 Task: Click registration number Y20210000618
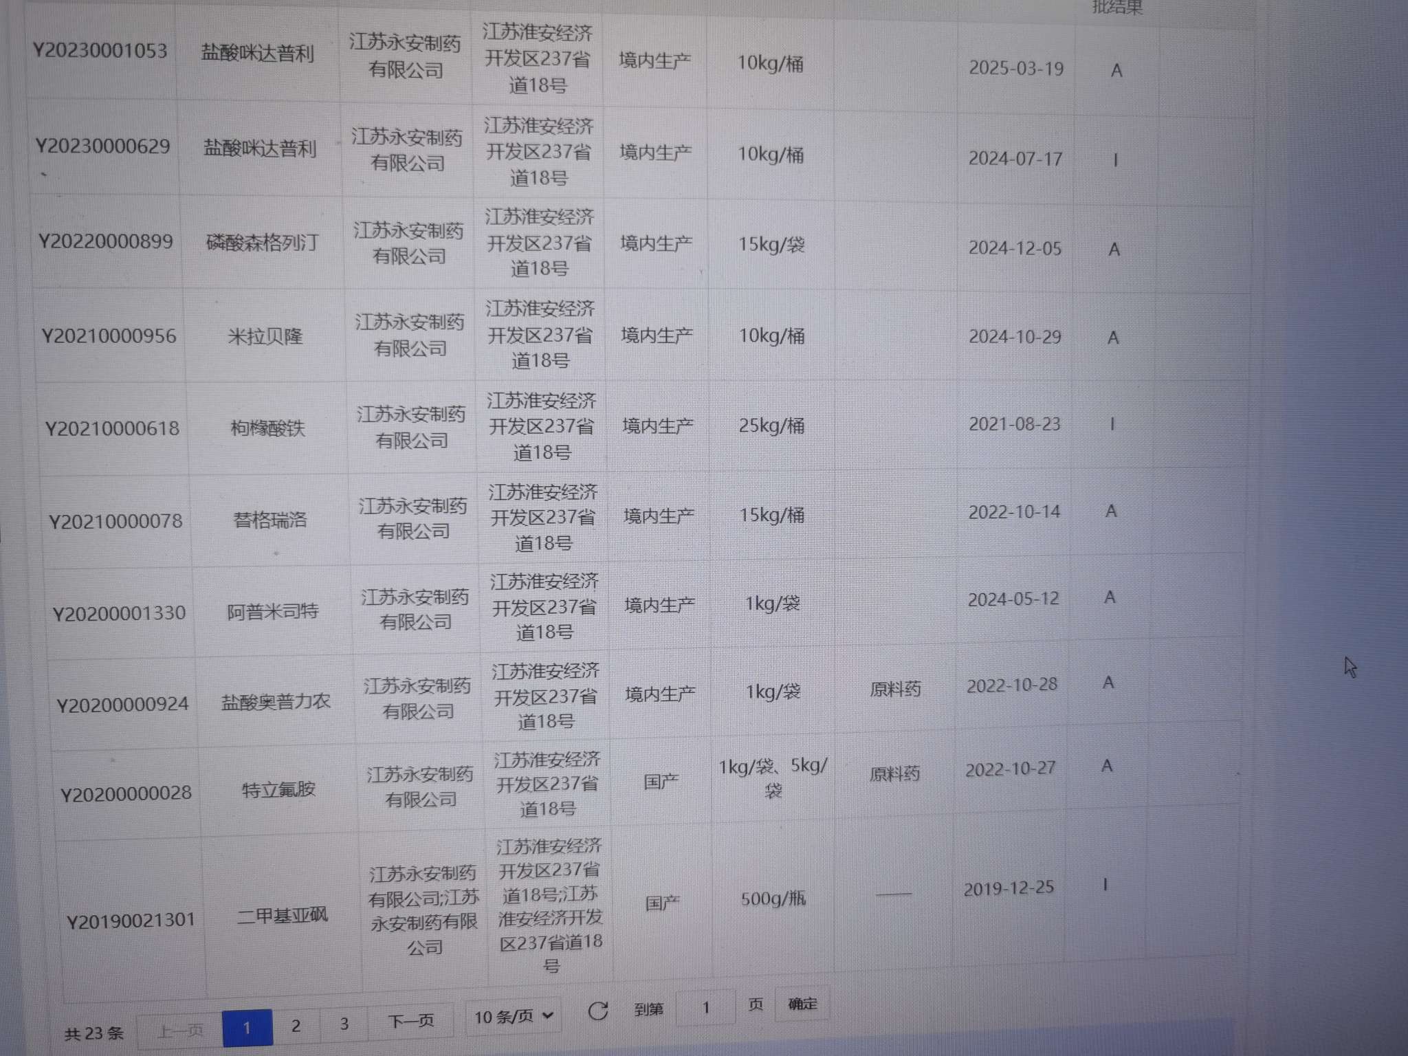click(112, 428)
